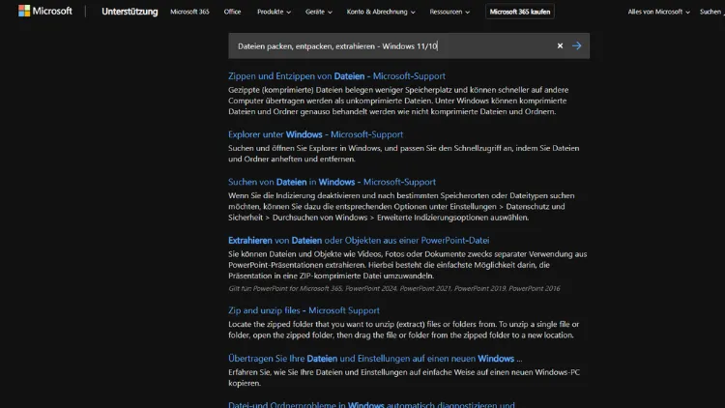Click the Microsoft logo
This screenshot has width=725, height=408.
tap(44, 11)
